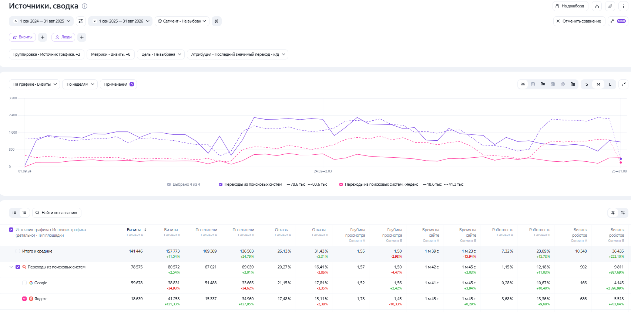Switch table to tree list view
This screenshot has width=631, height=312.
click(x=24, y=213)
